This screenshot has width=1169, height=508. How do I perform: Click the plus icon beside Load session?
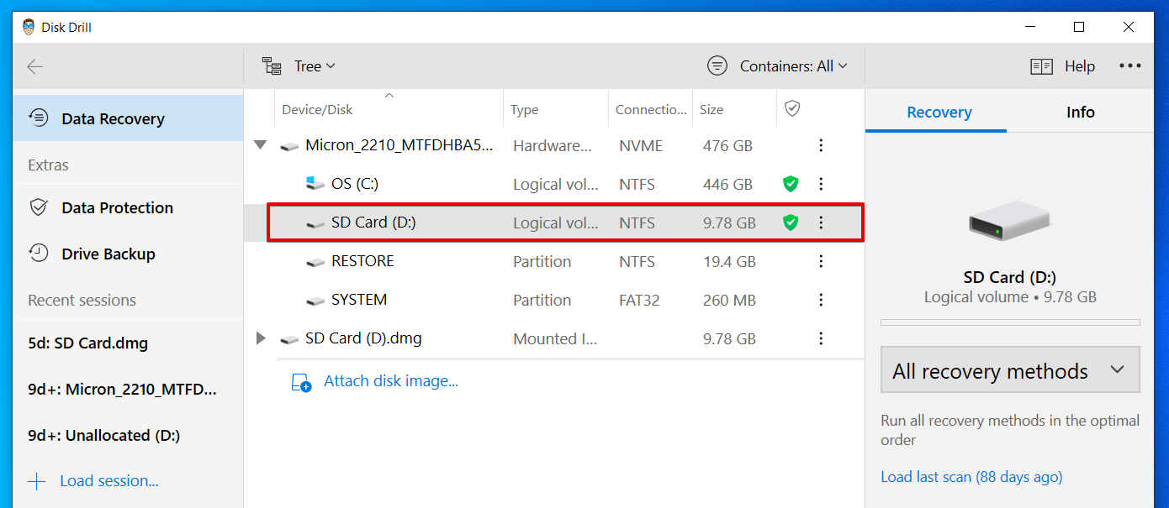[37, 481]
